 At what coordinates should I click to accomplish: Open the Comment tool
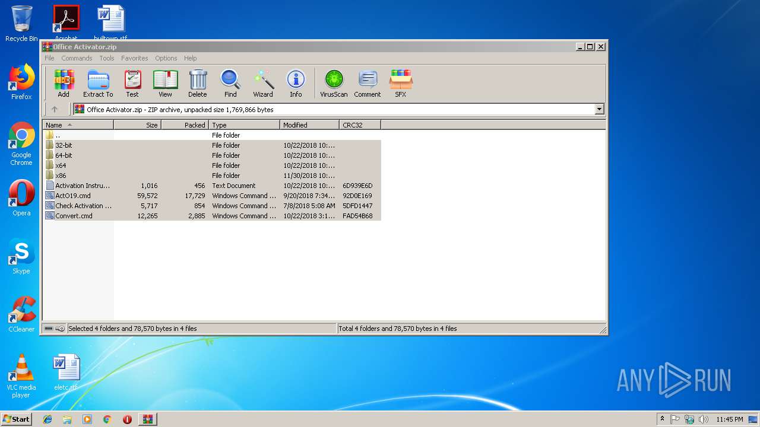tap(368, 84)
